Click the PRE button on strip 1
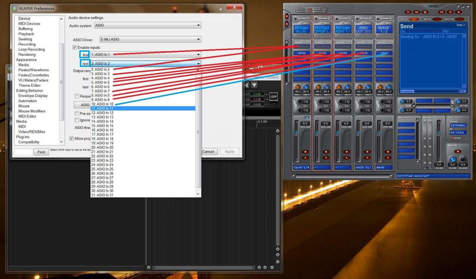 [307, 118]
